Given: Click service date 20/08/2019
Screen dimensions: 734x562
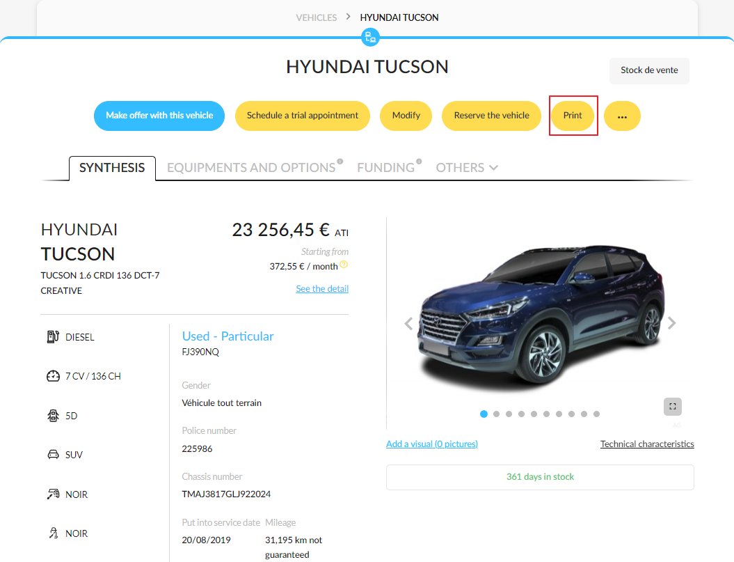Looking at the screenshot, I should tap(206, 540).
